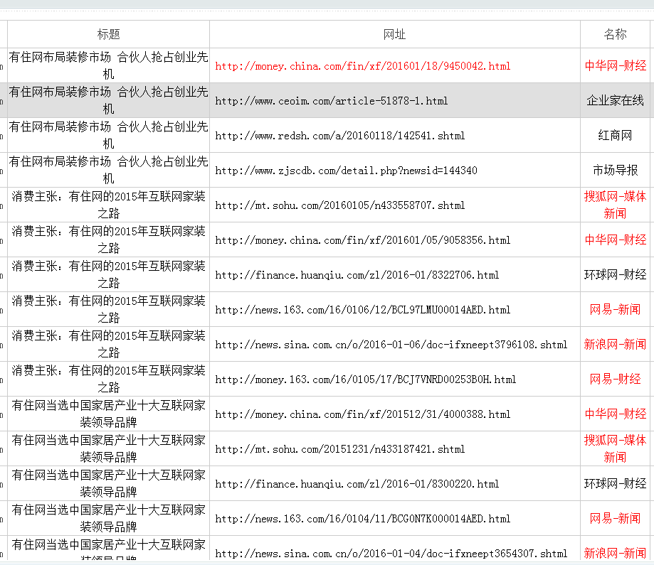
Task: Open the money.163.com BCJ7VNRD00253B0H URL
Action: (365, 380)
